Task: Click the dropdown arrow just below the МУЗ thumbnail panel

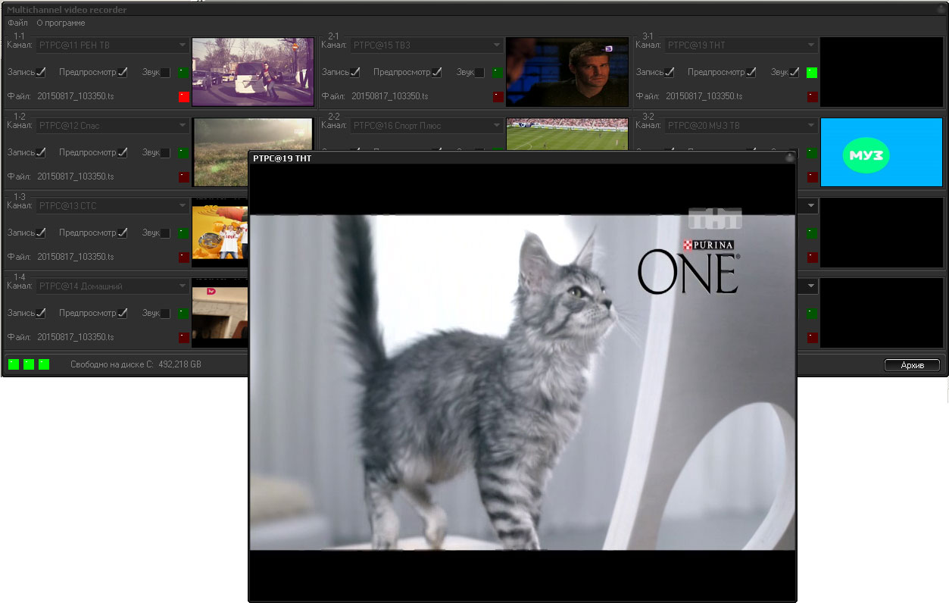Action: click(x=811, y=206)
